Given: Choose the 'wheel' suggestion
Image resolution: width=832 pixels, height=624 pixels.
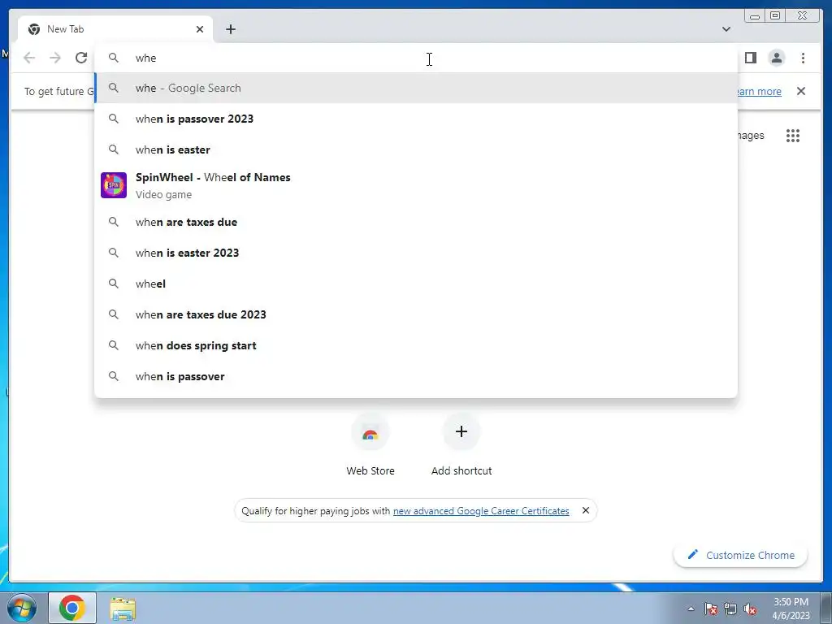Looking at the screenshot, I should tap(416, 284).
